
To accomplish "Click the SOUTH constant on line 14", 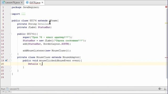I will [65, 44].
